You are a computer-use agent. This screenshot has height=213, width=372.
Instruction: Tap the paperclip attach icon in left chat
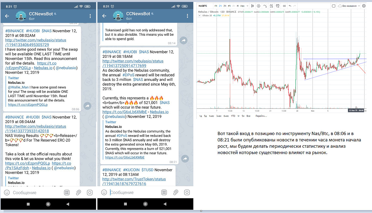click(78, 193)
